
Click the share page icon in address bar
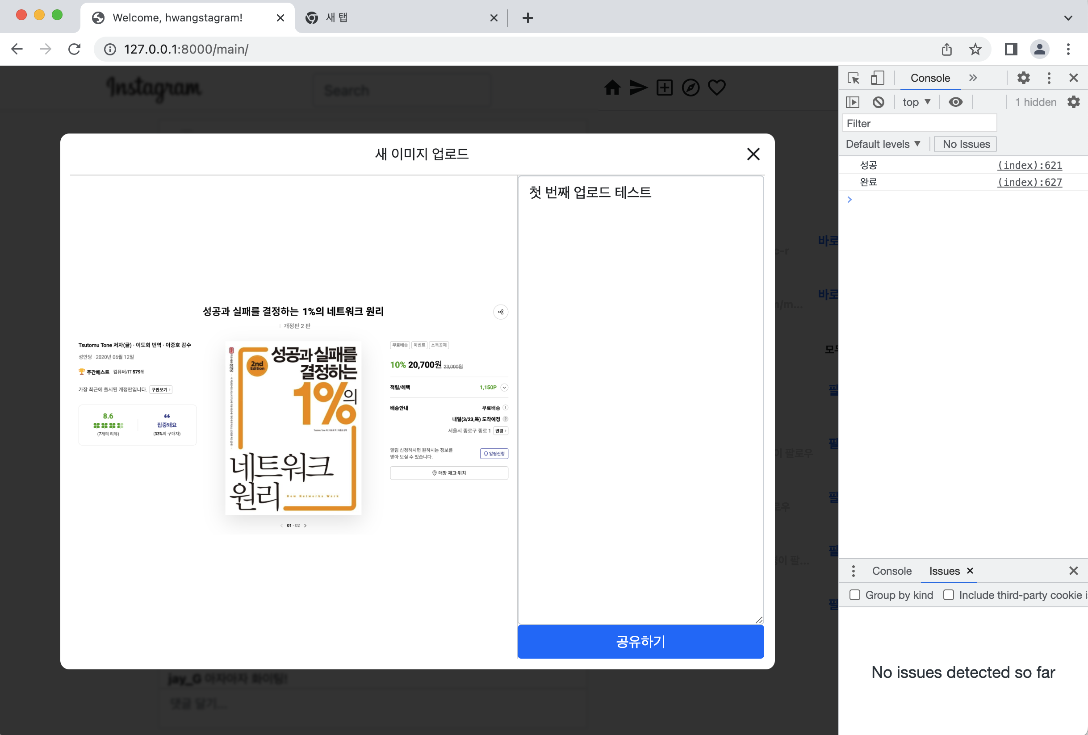(x=946, y=49)
